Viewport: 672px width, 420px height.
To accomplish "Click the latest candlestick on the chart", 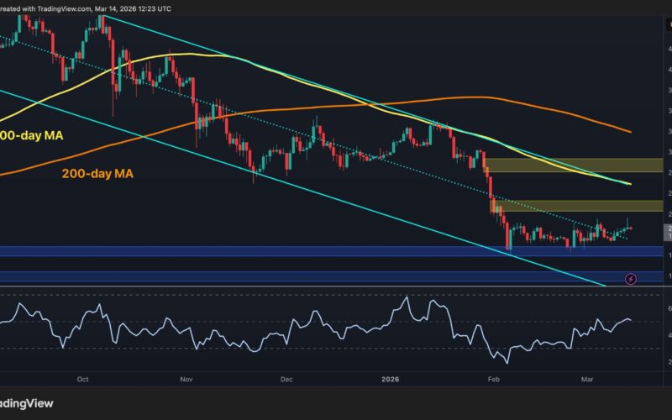I will tap(629, 227).
